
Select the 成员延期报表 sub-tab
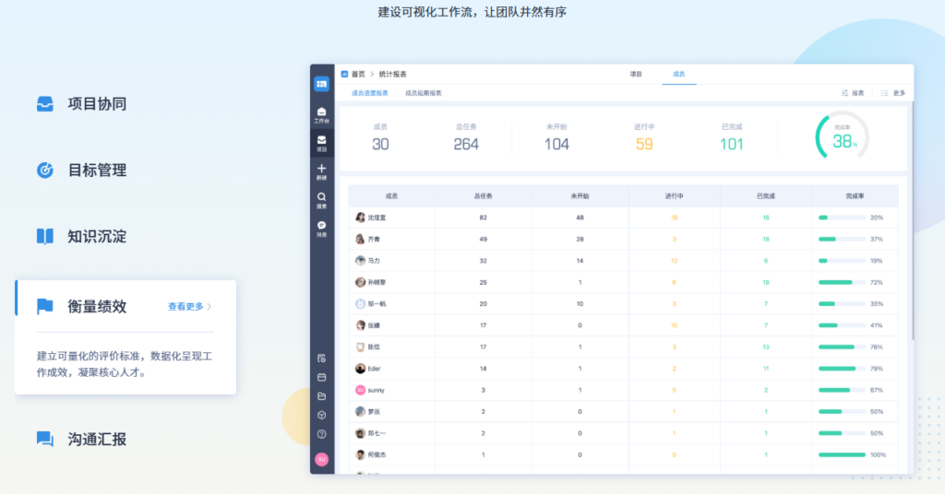point(423,93)
